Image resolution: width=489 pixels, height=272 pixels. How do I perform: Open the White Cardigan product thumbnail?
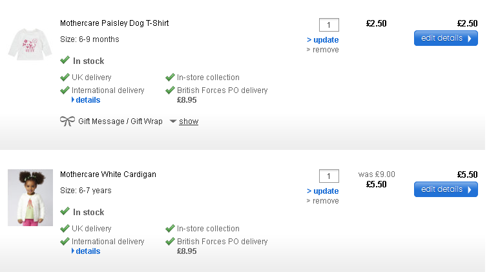tap(30, 198)
